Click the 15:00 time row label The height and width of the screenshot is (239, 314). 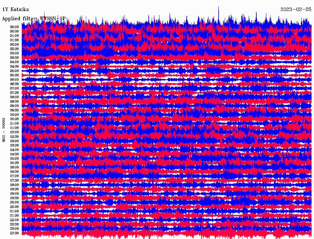14,159
